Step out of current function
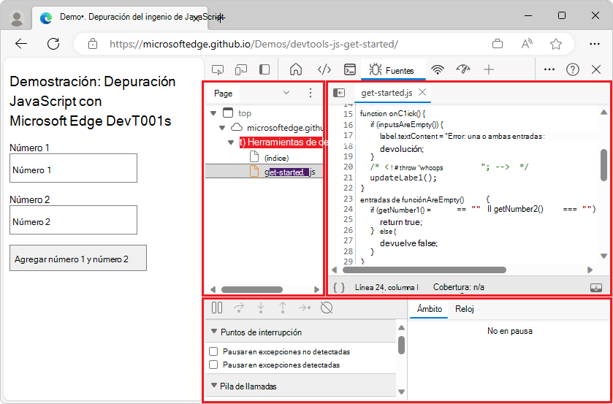 point(283,308)
